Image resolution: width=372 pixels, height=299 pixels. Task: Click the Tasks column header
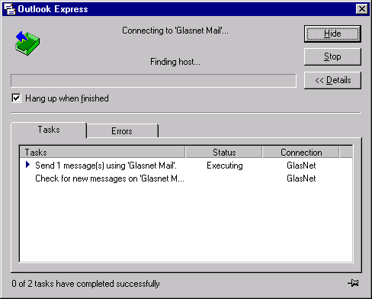pos(102,153)
